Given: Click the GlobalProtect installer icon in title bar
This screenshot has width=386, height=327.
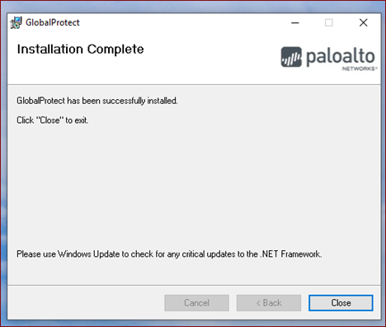Looking at the screenshot, I should pyautogui.click(x=16, y=22).
